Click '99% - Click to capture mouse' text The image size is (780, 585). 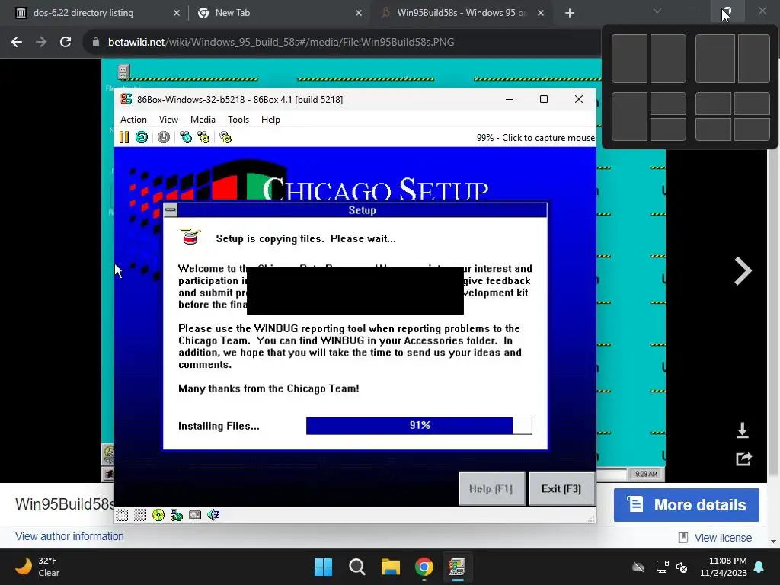(535, 138)
